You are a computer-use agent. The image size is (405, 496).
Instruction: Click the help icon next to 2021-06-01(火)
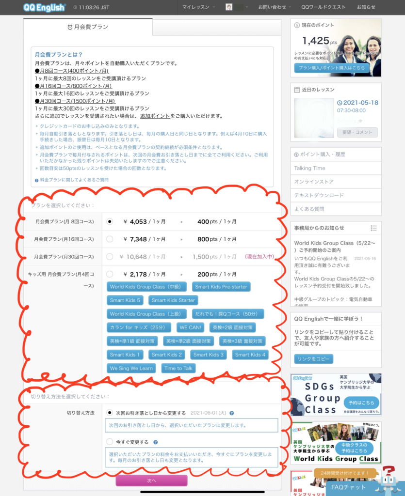232,413
